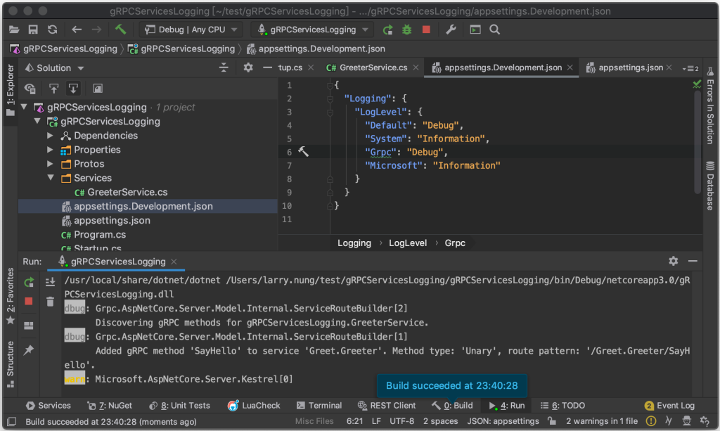Collapse the gRPCServicesLogging project node
This screenshot has width=720, height=431.
pyautogui.click(x=37, y=121)
